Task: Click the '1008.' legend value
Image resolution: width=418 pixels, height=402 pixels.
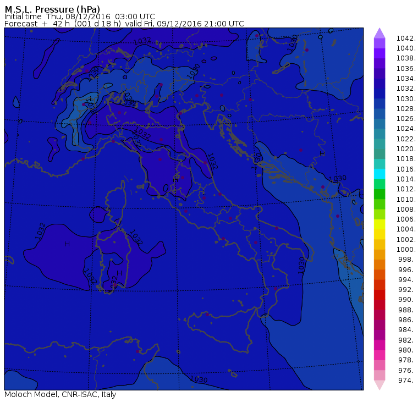Action: (406, 210)
